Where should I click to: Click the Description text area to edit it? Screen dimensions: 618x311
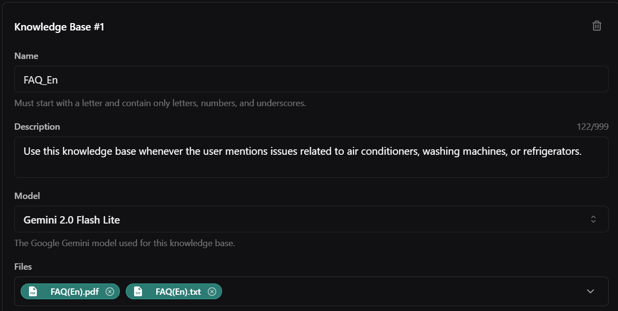(309, 157)
